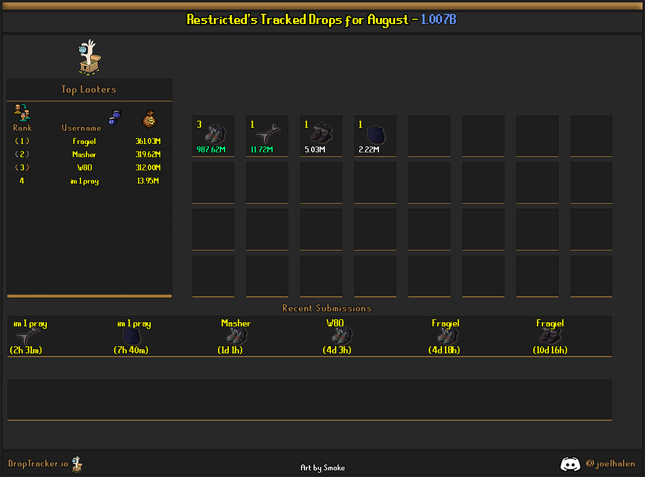
Task: Click rank 4 in the table
Action: (x=22, y=181)
